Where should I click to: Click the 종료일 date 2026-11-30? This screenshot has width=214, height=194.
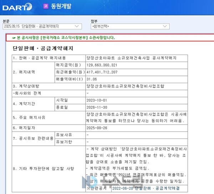[x=97, y=106]
